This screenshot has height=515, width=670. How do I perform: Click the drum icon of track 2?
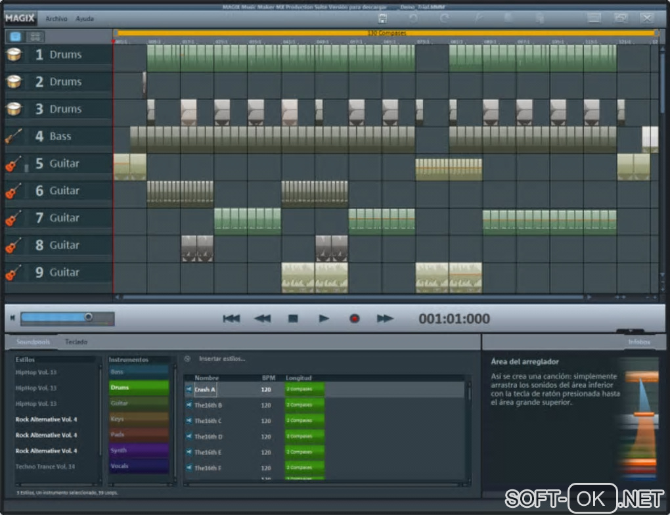click(x=14, y=81)
